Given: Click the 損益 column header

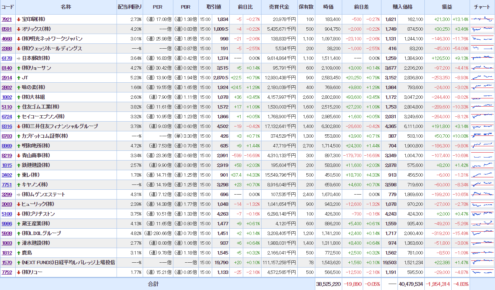Looking at the screenshot, I should 447,7.
